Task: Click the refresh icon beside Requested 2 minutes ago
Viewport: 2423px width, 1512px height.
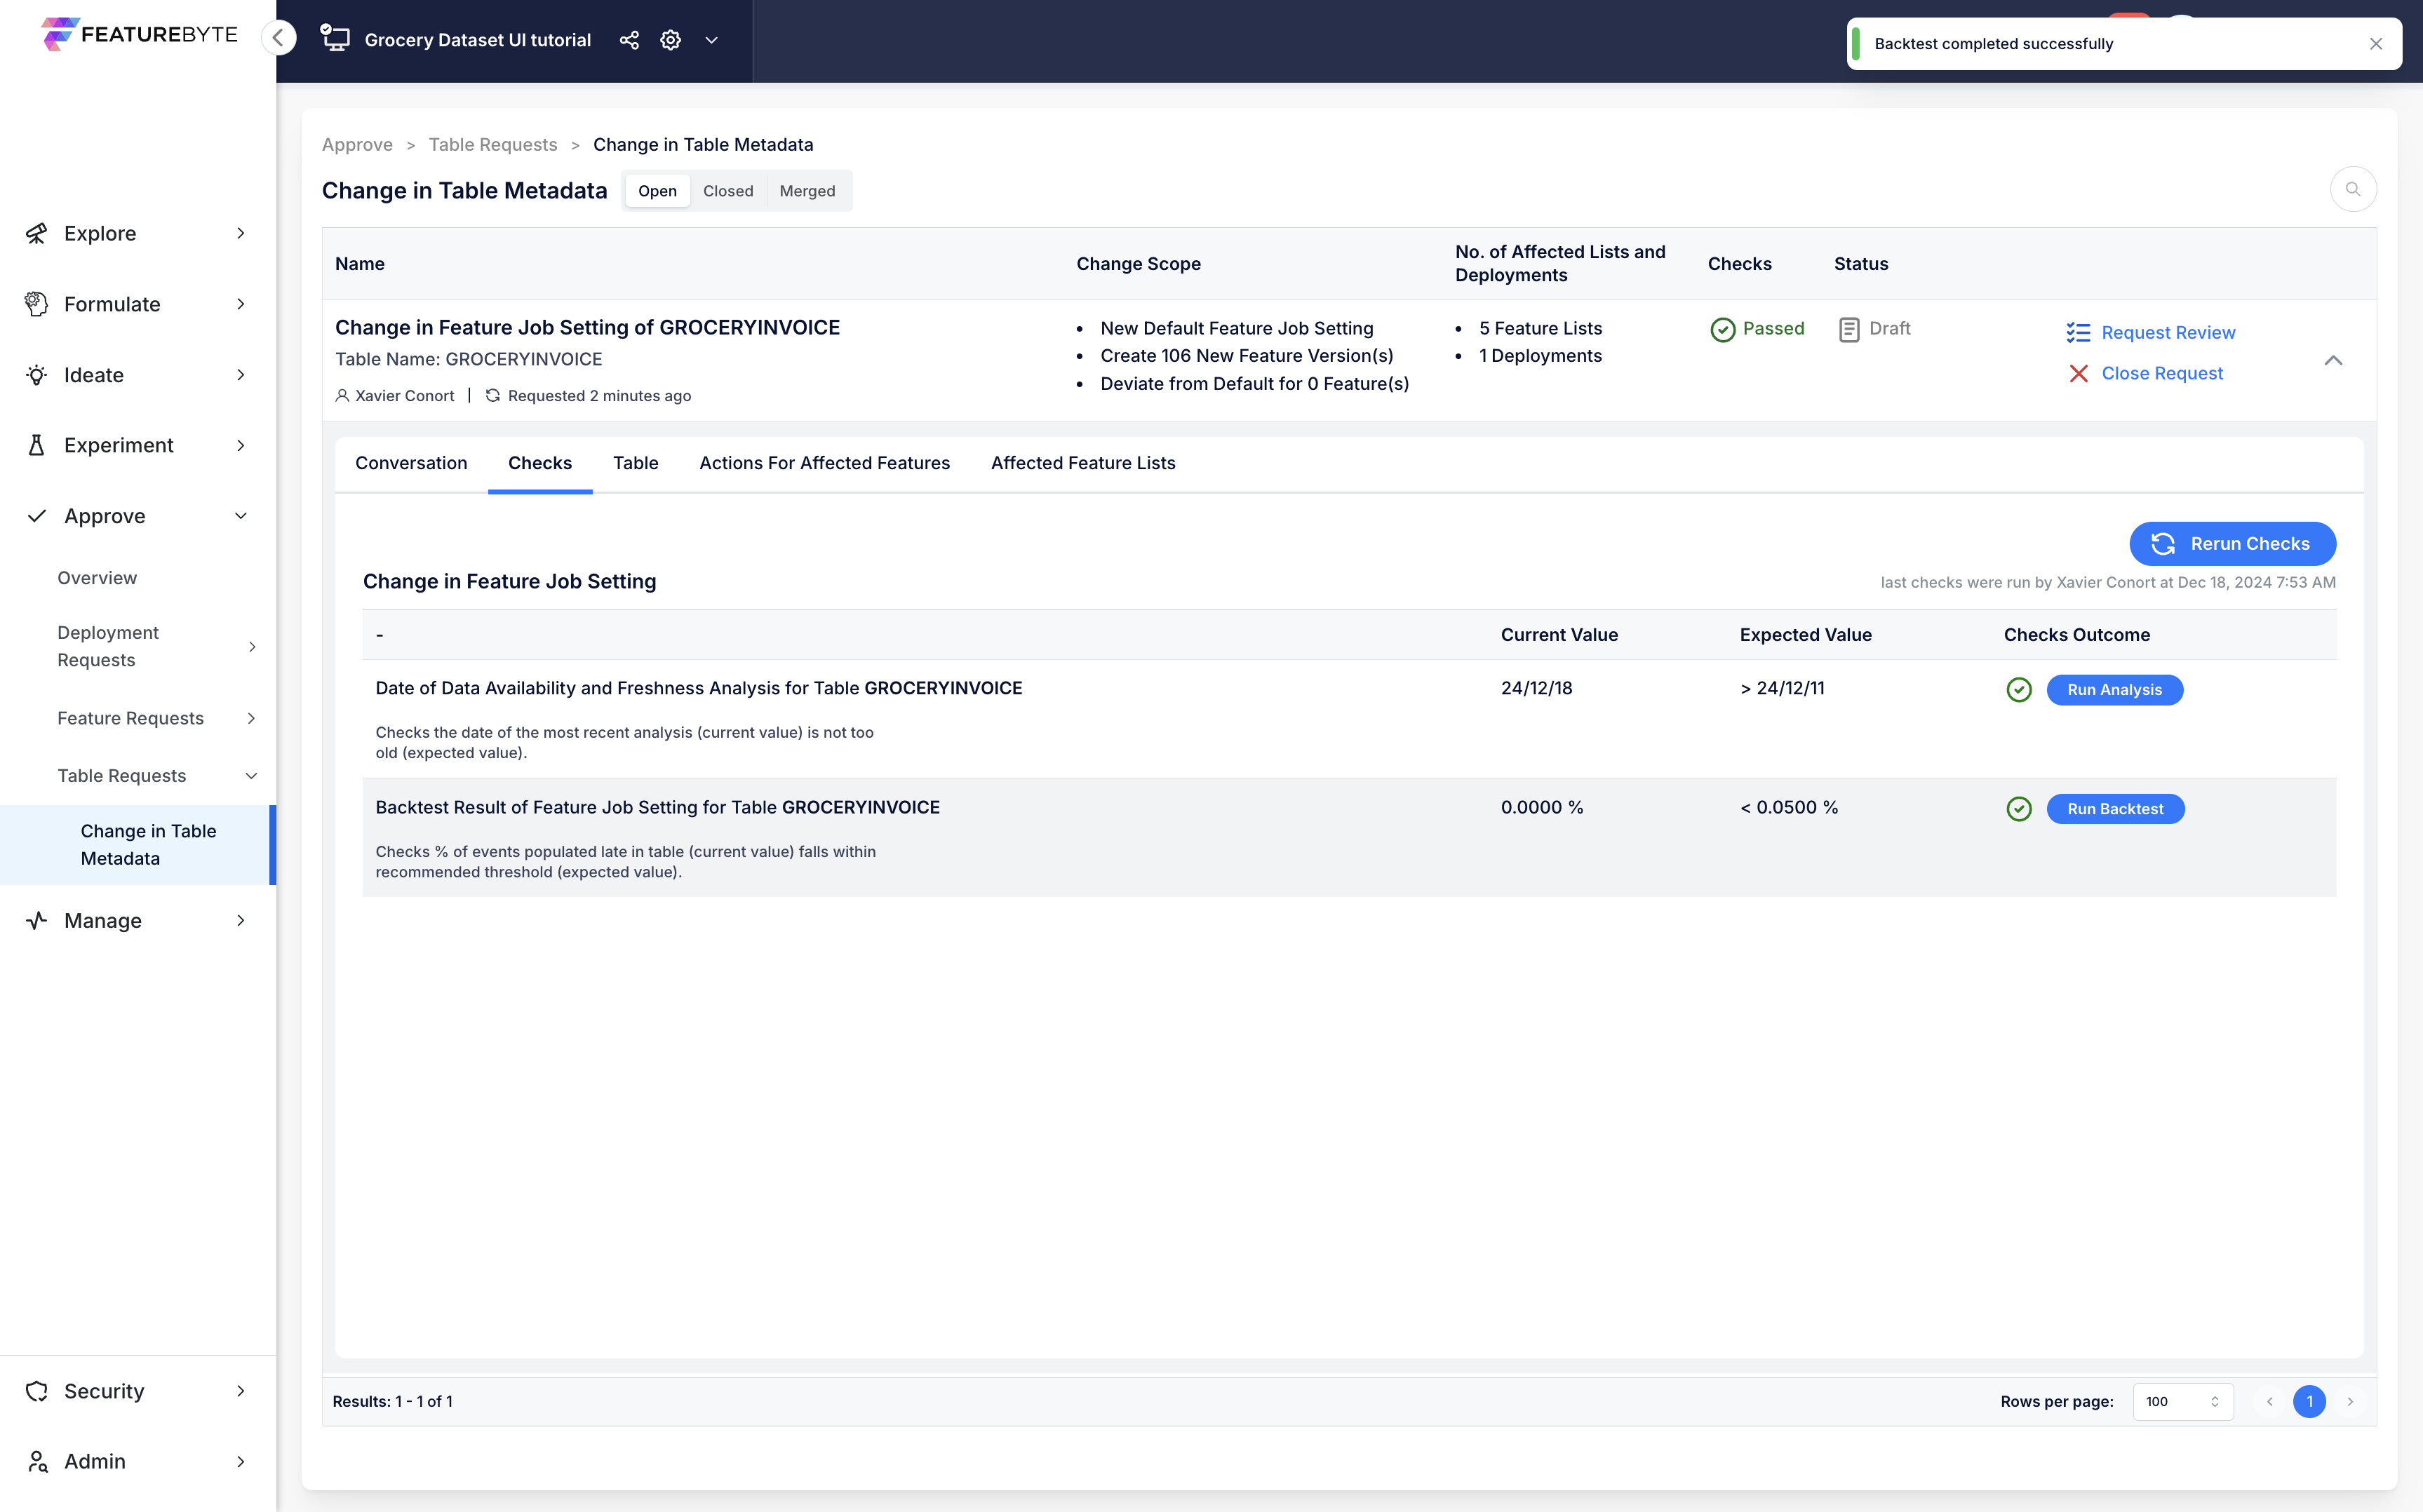Action: click(493, 395)
